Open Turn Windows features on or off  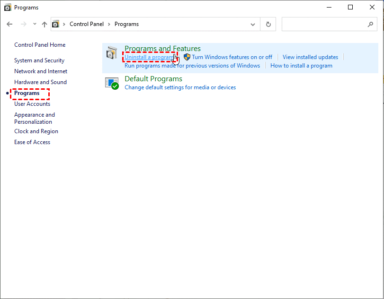pos(232,57)
